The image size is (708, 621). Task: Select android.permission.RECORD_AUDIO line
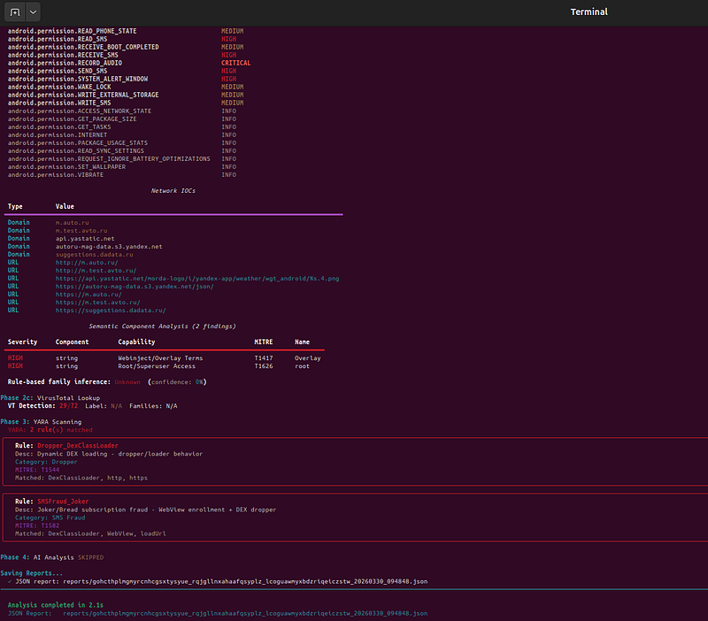point(65,63)
